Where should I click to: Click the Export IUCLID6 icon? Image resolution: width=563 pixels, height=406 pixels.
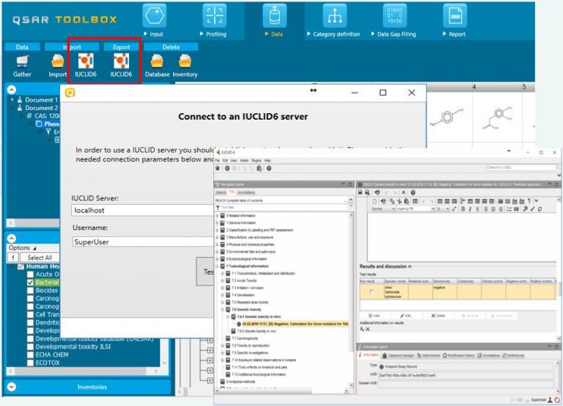pyautogui.click(x=121, y=62)
